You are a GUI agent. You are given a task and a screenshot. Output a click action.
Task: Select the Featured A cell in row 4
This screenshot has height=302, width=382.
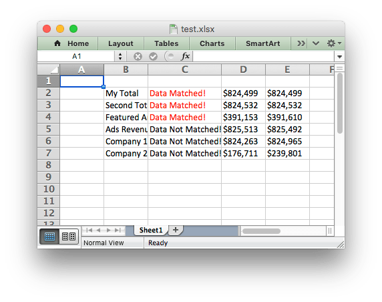(126, 117)
